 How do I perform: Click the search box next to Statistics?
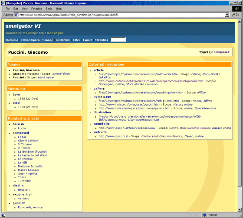tap(118, 39)
